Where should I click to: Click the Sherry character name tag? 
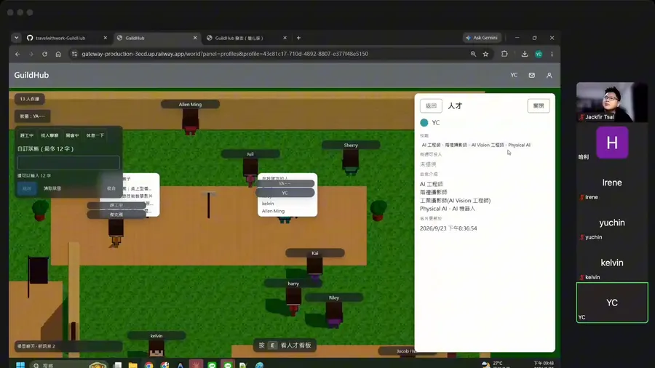[351, 145]
